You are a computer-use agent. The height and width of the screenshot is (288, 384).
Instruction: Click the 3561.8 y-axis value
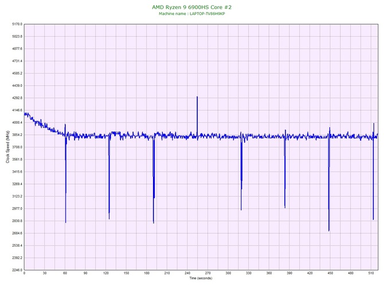(17, 159)
